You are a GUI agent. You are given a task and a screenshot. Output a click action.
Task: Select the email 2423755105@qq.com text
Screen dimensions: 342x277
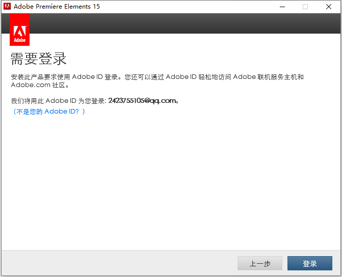(x=142, y=101)
